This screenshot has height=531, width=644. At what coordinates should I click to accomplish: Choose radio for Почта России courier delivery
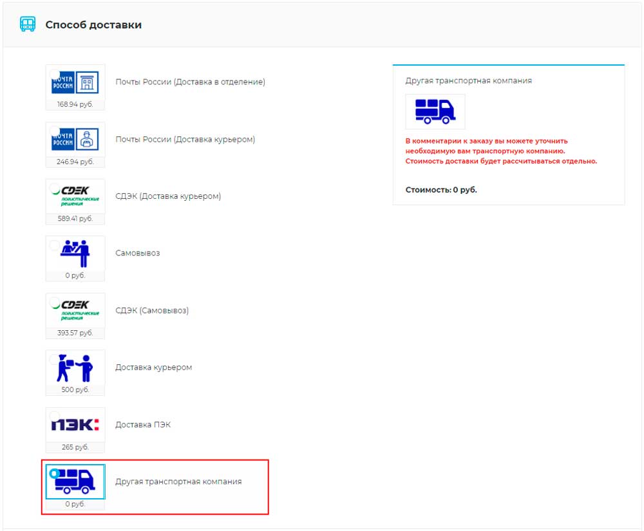pos(55,131)
